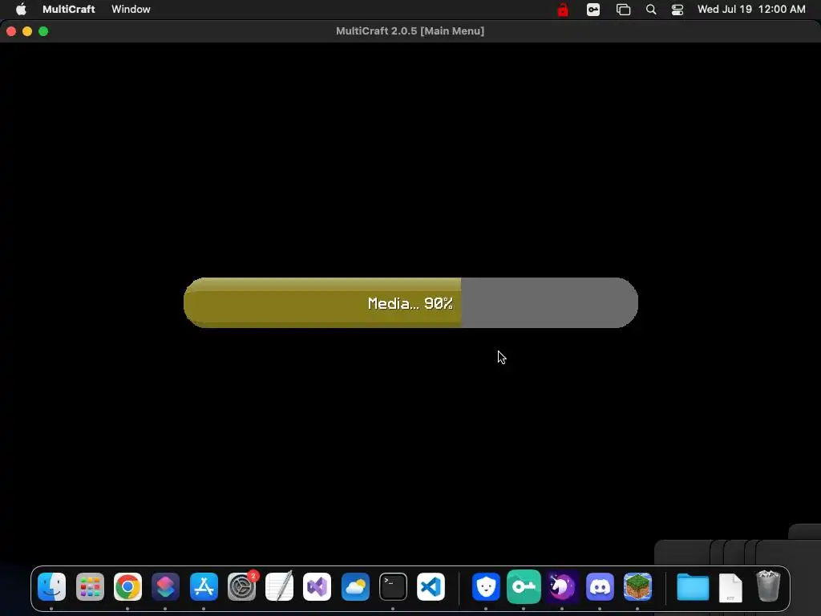Open Finder from the dock
The height and width of the screenshot is (616, 821).
52,586
